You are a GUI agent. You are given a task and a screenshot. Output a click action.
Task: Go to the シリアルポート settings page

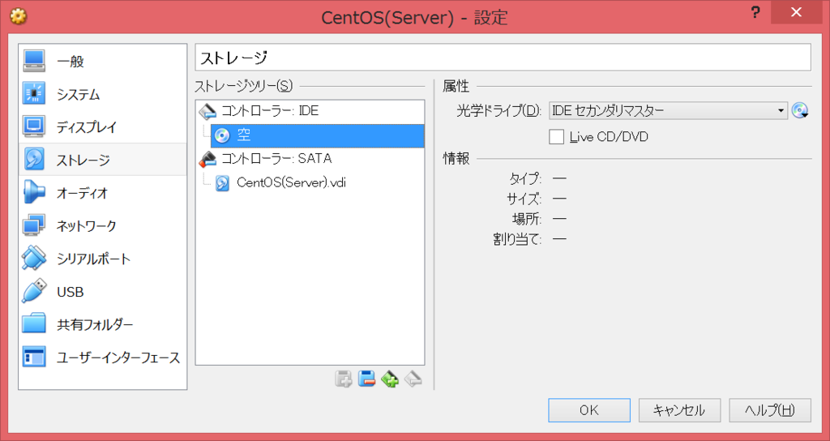pos(103,259)
